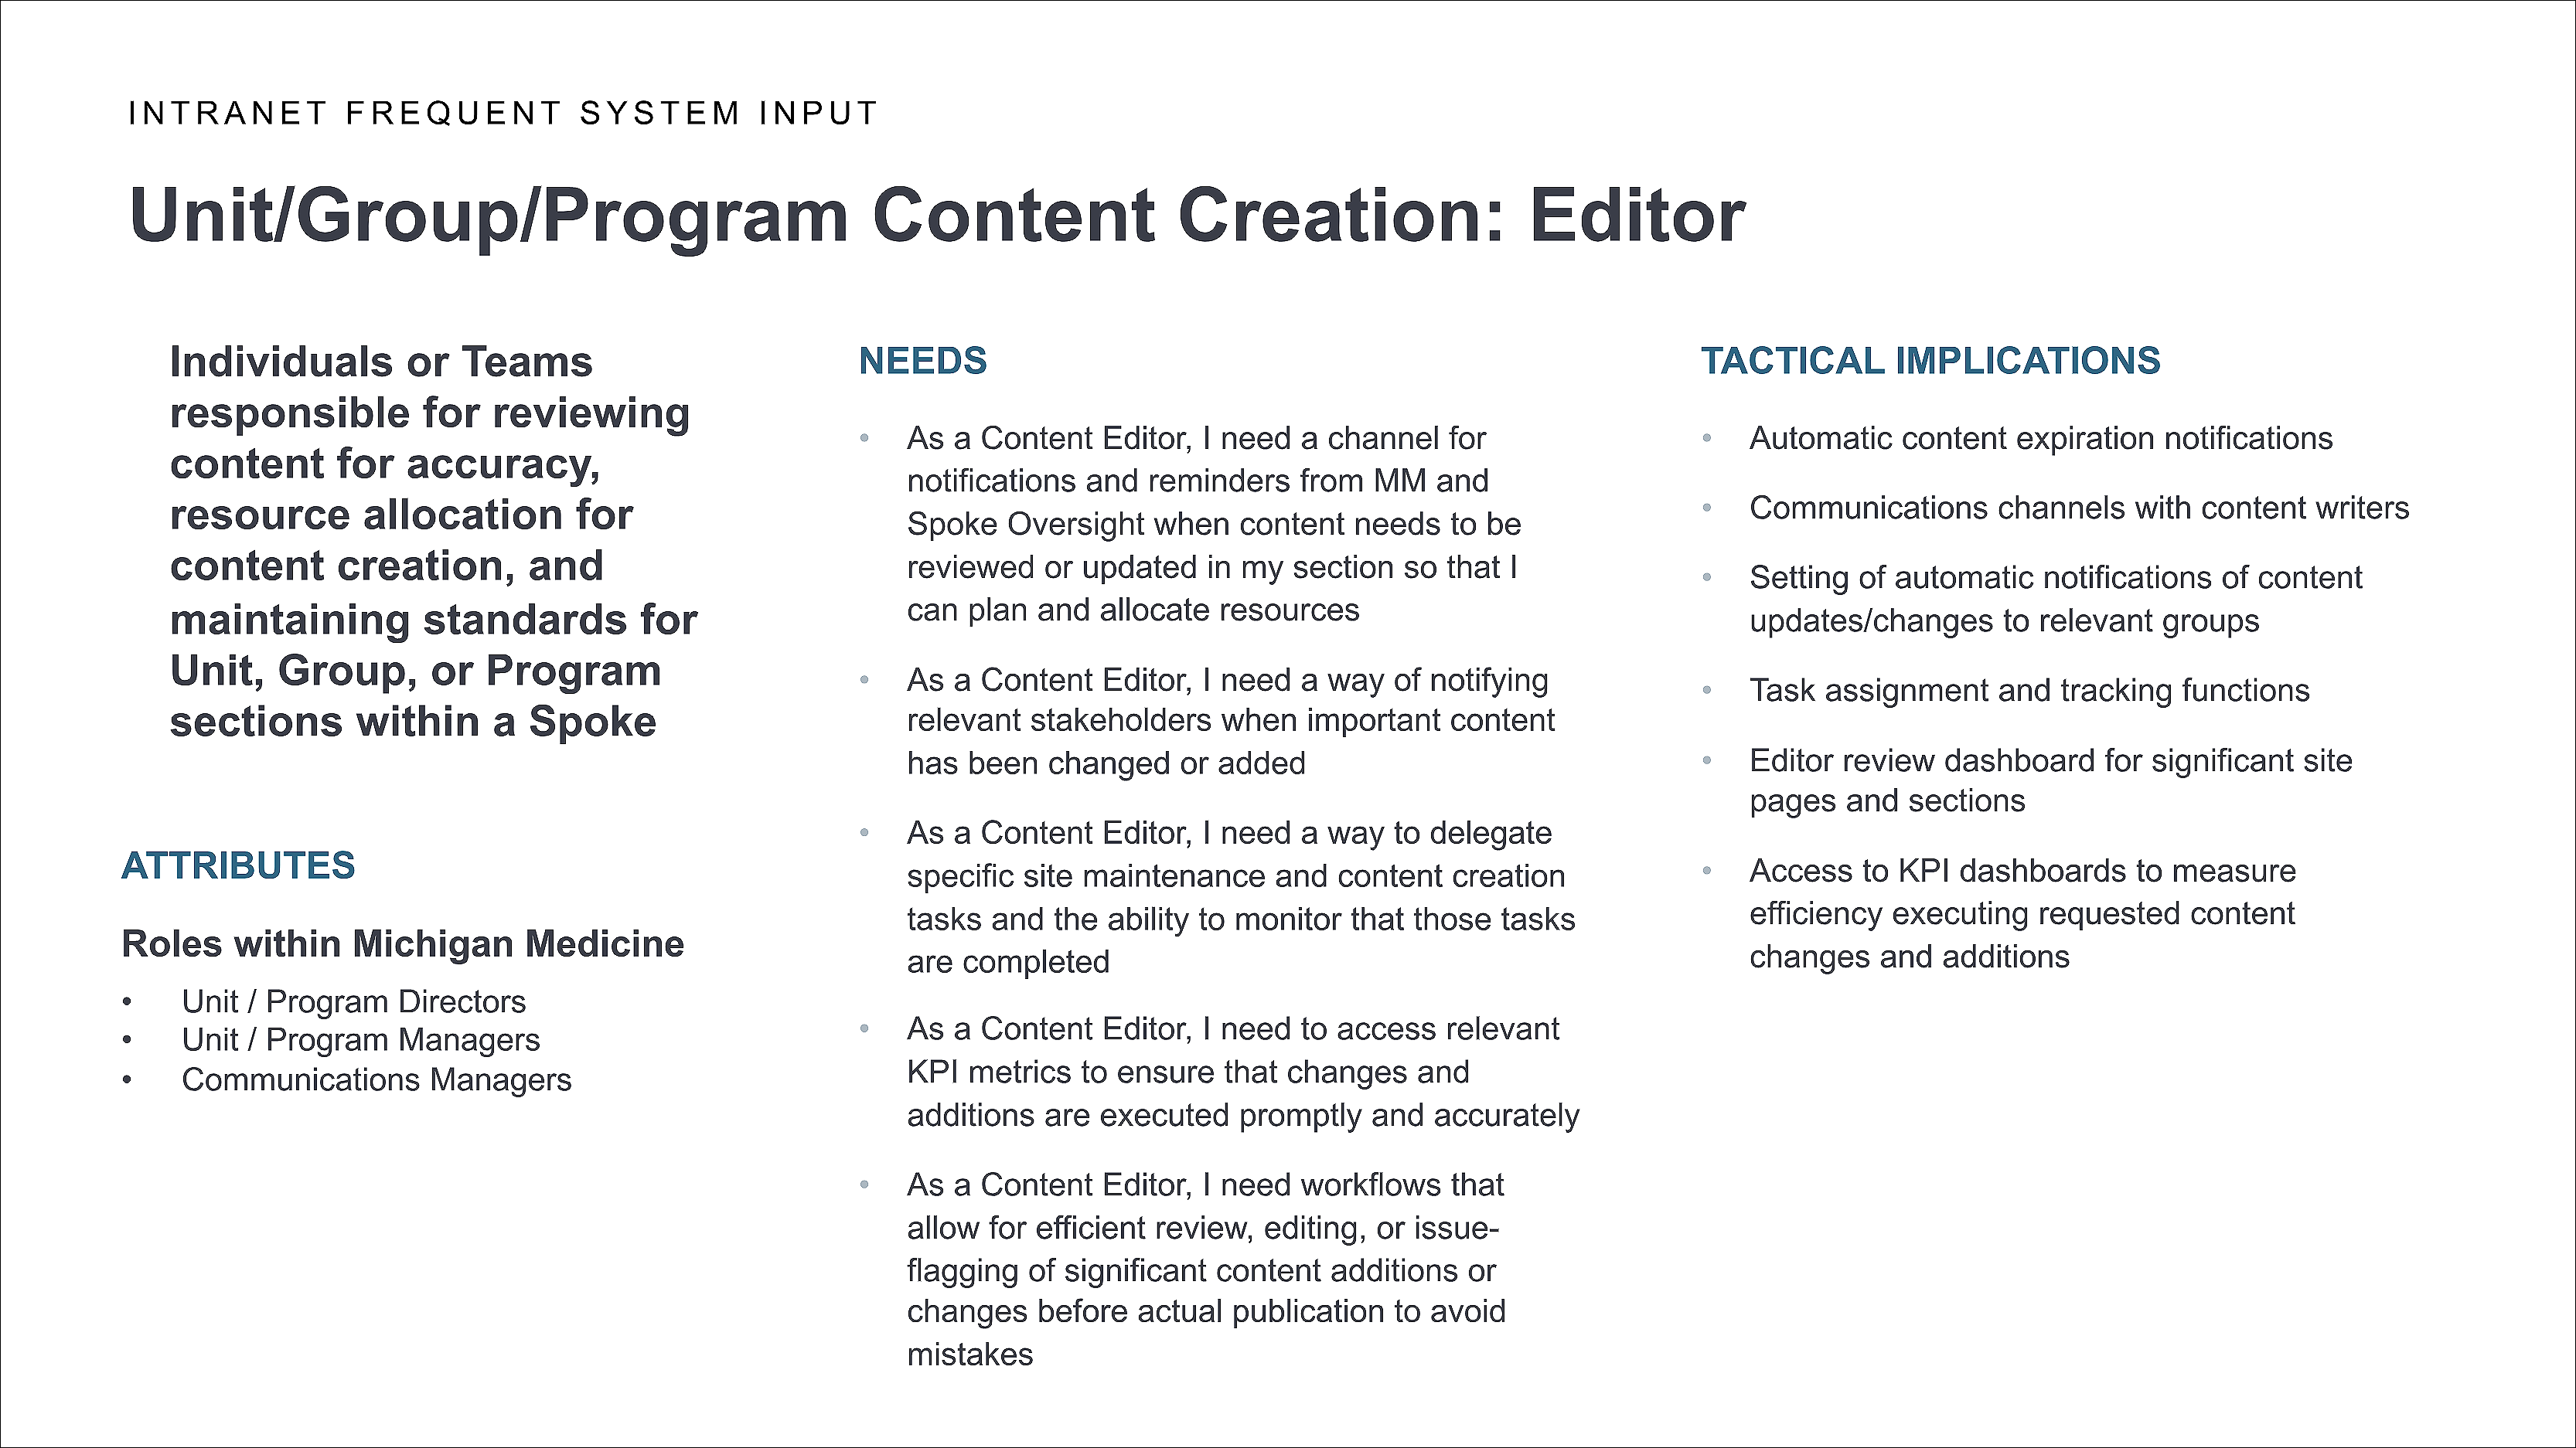Screen dimensions: 2576x1448
Task: Click 'Access to KPI dashboards' bullet
Action: pyautogui.click(x=2022, y=913)
